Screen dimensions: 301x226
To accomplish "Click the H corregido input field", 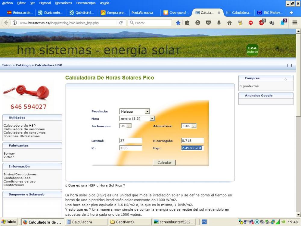I will pyautogui.click(x=192, y=141).
